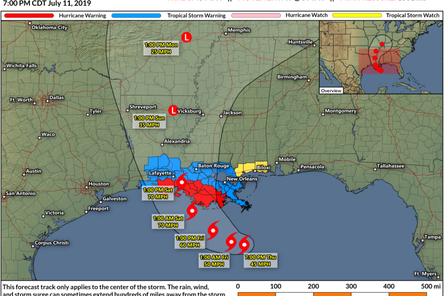The height and width of the screenshot is (296, 444).
Task: Click the 1:00 PM Fri 60 MPH label
Action: tap(190, 242)
